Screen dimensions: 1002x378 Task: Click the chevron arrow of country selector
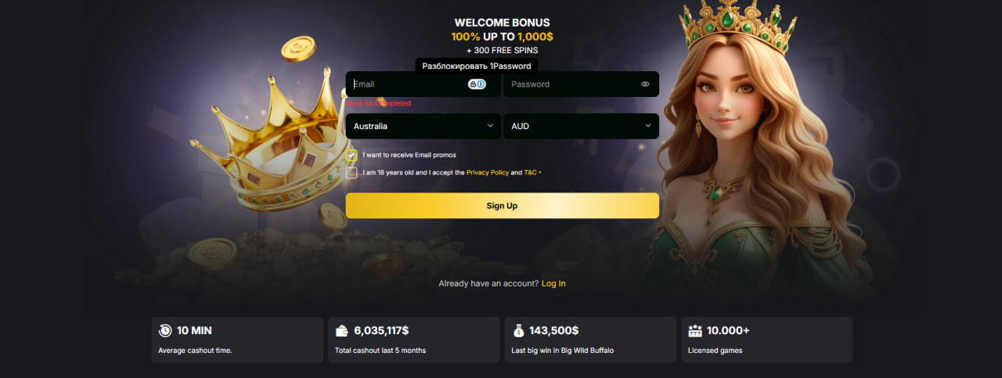pyautogui.click(x=490, y=125)
